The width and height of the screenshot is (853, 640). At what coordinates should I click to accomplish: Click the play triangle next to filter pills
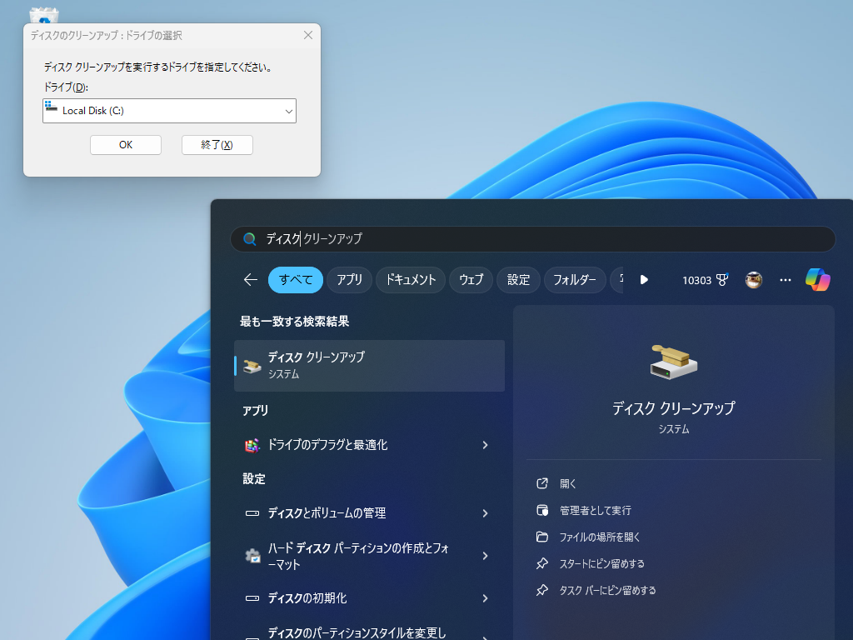point(644,280)
